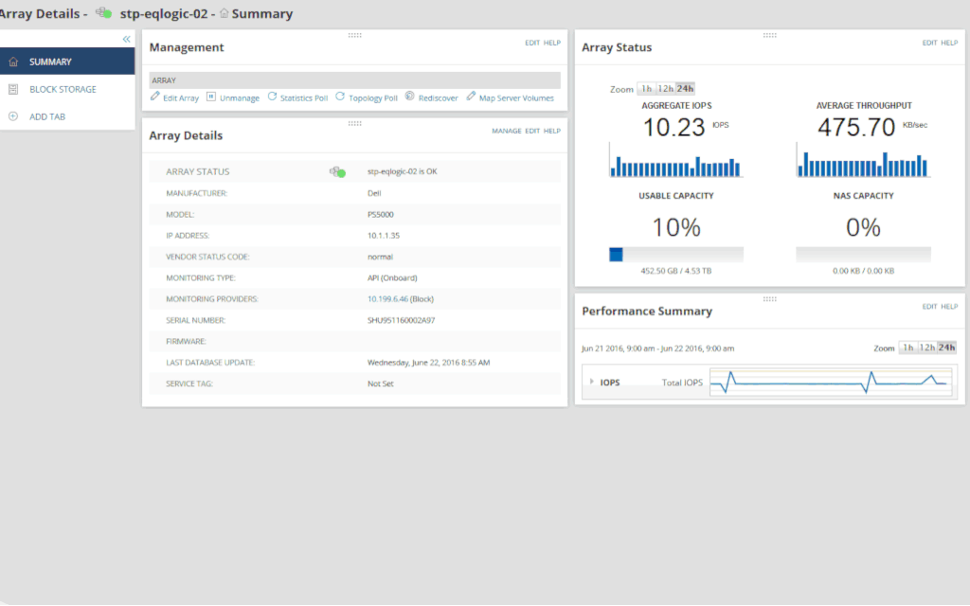
Task: Trigger a Statistics Poll
Action: click(x=273, y=98)
